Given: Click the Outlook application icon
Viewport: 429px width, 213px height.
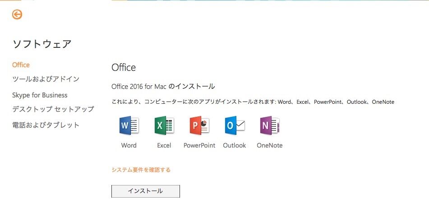Looking at the screenshot, I should click(x=235, y=125).
